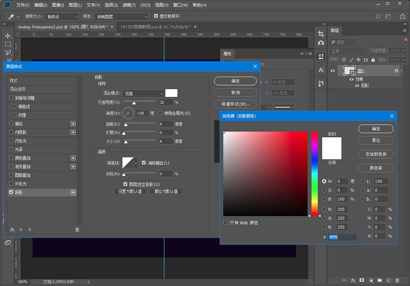Delete layer trash icon in Layers panel
Image resolution: width=410 pixels, height=286 pixels.
coord(397,280)
